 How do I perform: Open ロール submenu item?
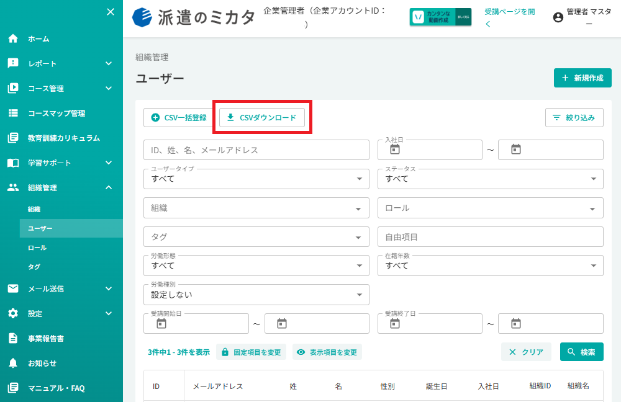click(x=37, y=248)
